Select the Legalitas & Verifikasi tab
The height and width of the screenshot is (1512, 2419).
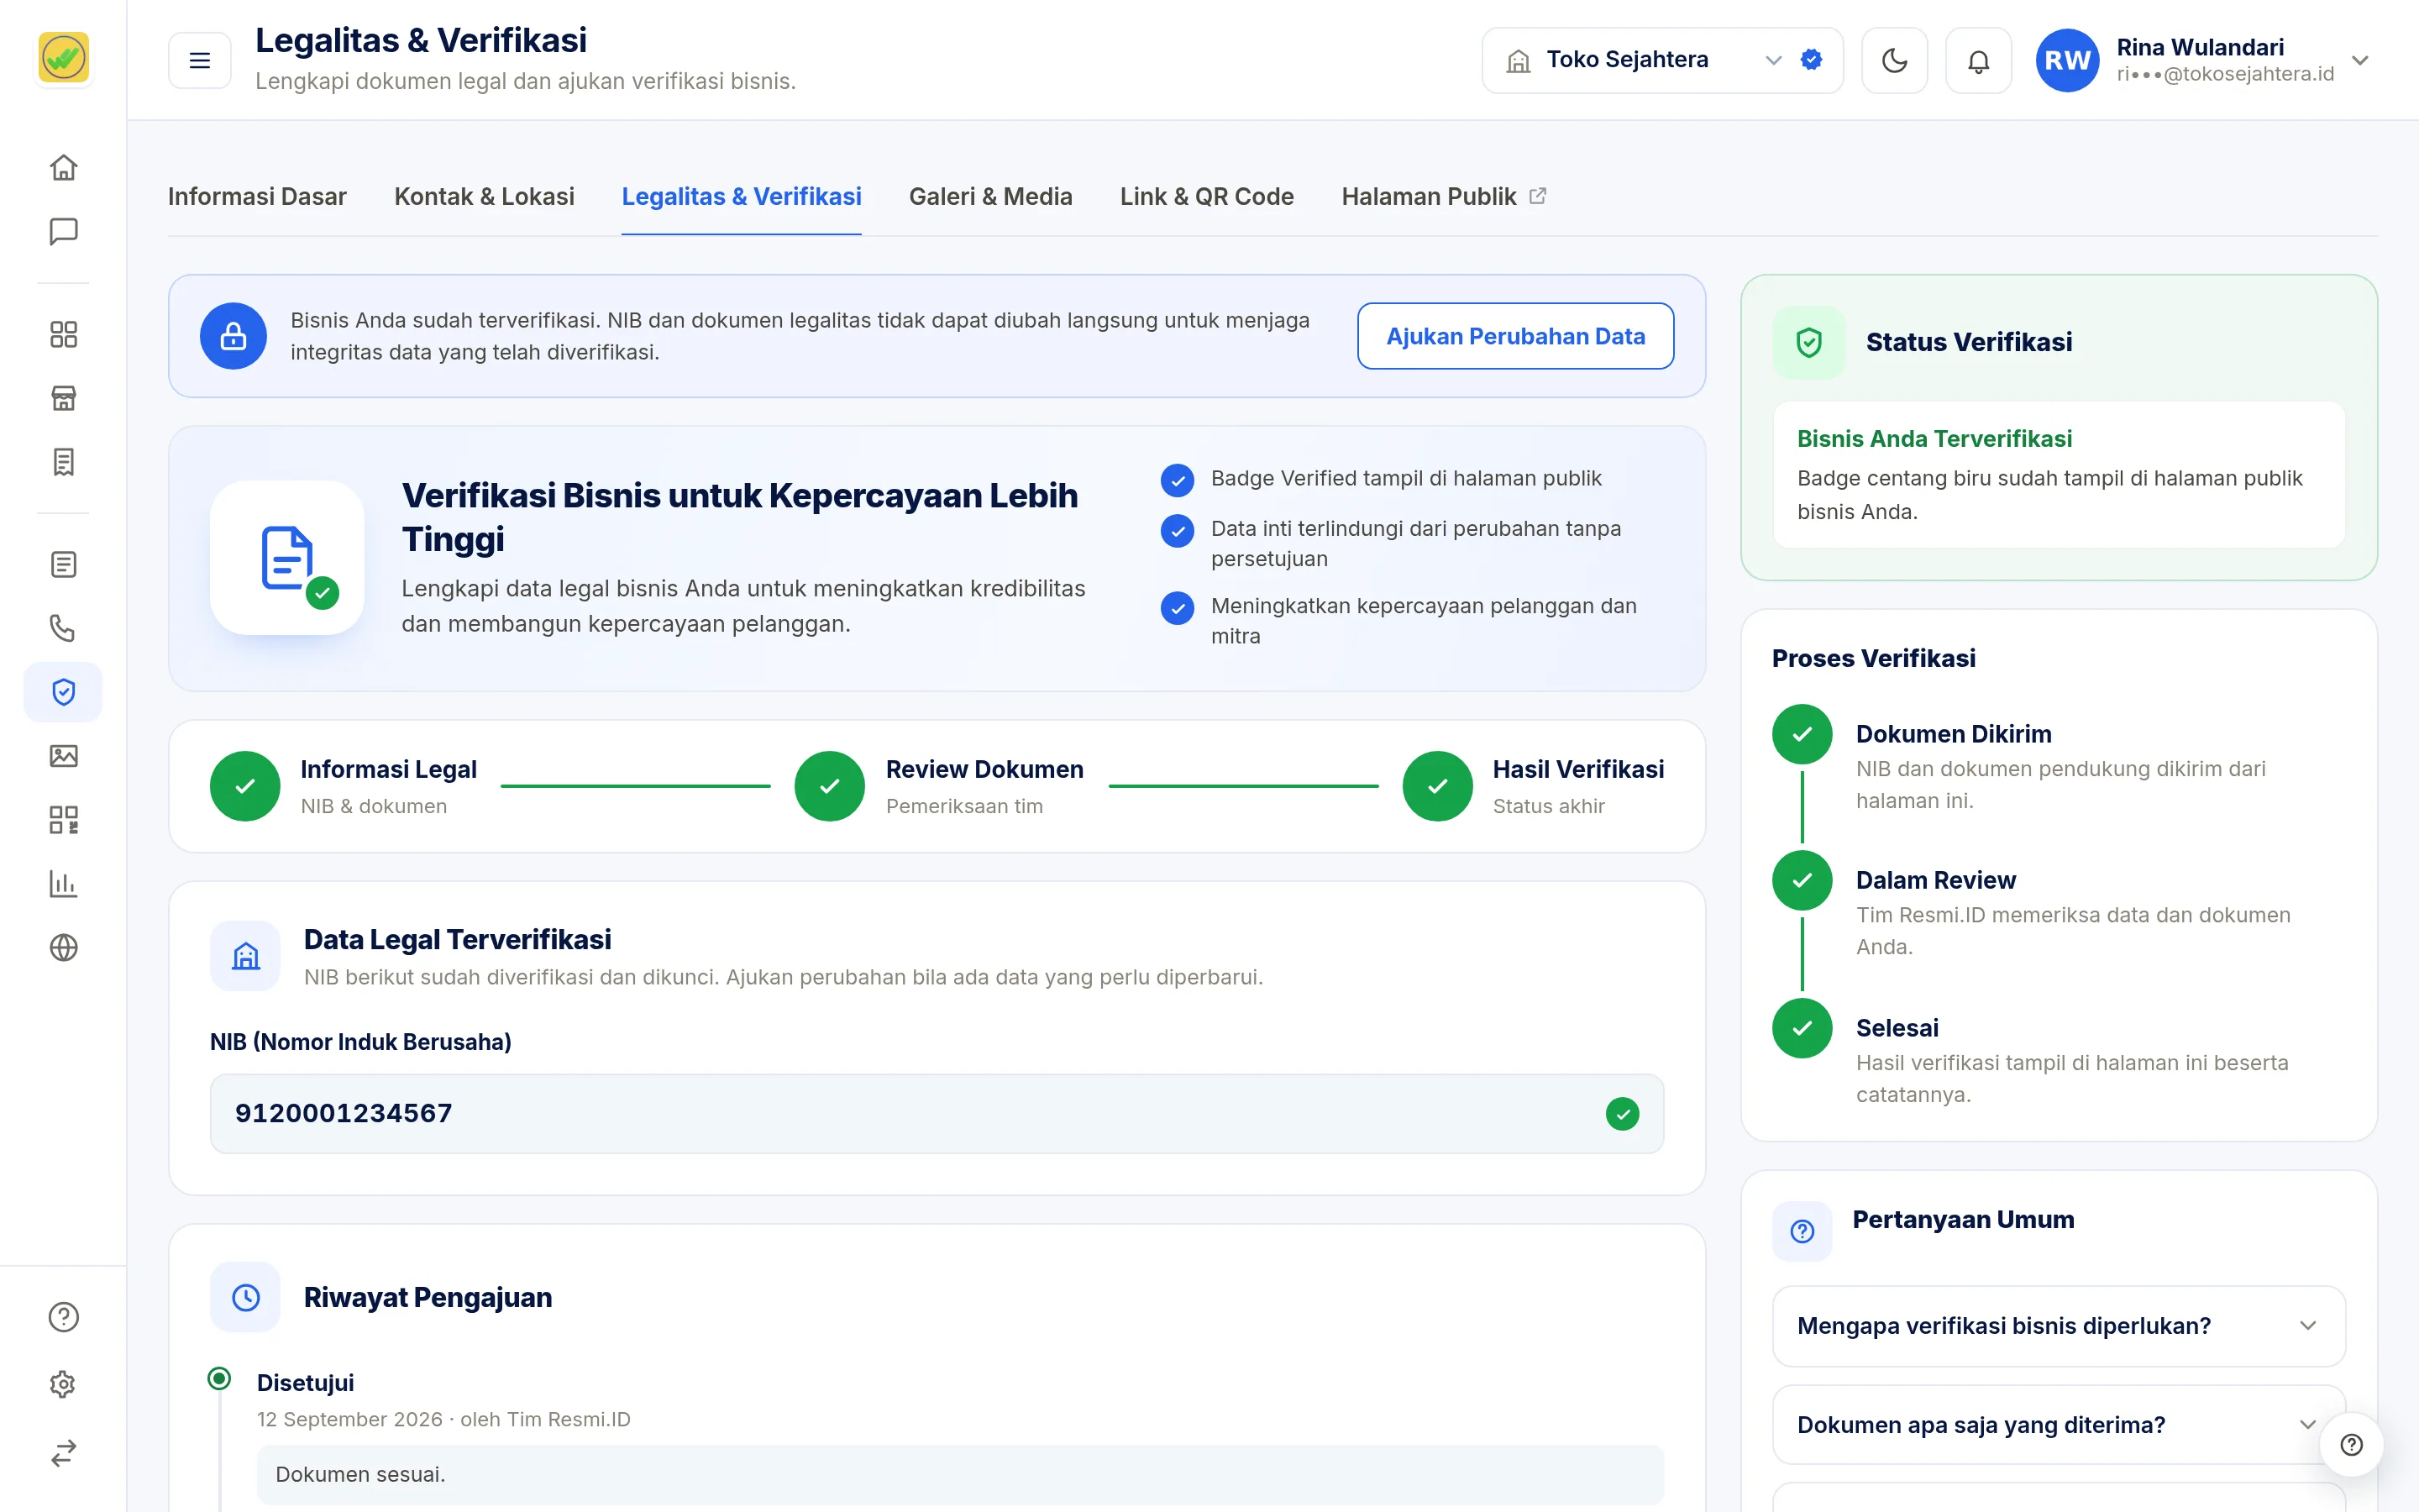(742, 197)
